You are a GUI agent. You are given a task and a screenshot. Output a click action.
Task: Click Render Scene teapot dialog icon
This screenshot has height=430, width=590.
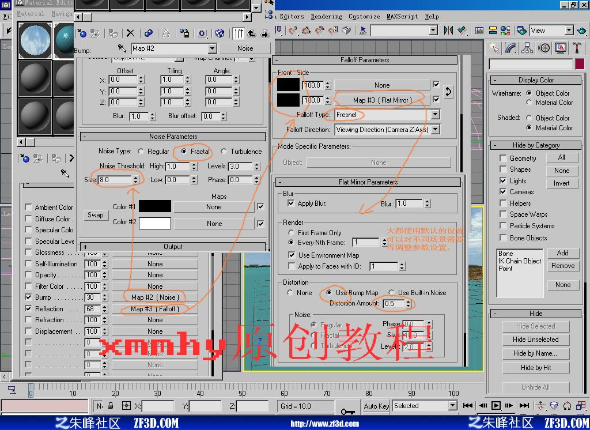pyautogui.click(x=521, y=30)
